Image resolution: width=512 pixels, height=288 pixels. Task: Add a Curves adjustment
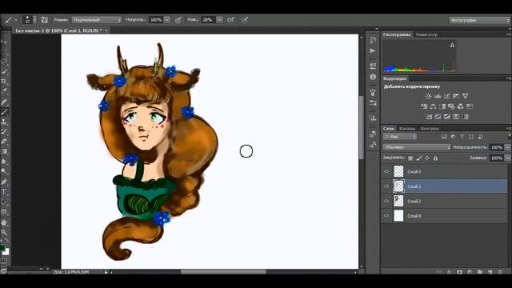point(447,96)
